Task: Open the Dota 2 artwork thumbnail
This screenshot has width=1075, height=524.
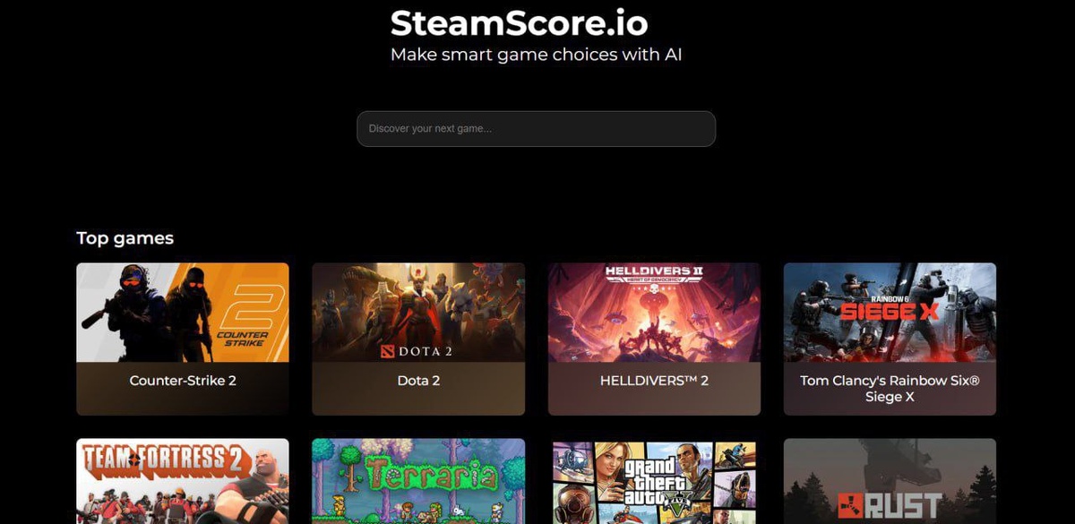Action: (418, 312)
